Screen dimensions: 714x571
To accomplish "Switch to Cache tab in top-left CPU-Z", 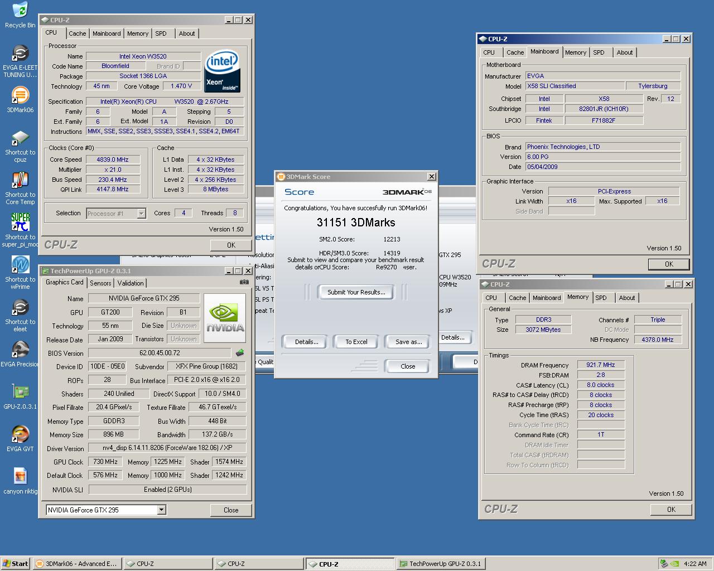I will [78, 33].
